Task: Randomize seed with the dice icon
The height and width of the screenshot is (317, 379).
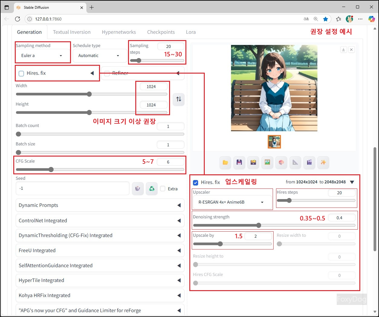Action: [x=138, y=189]
